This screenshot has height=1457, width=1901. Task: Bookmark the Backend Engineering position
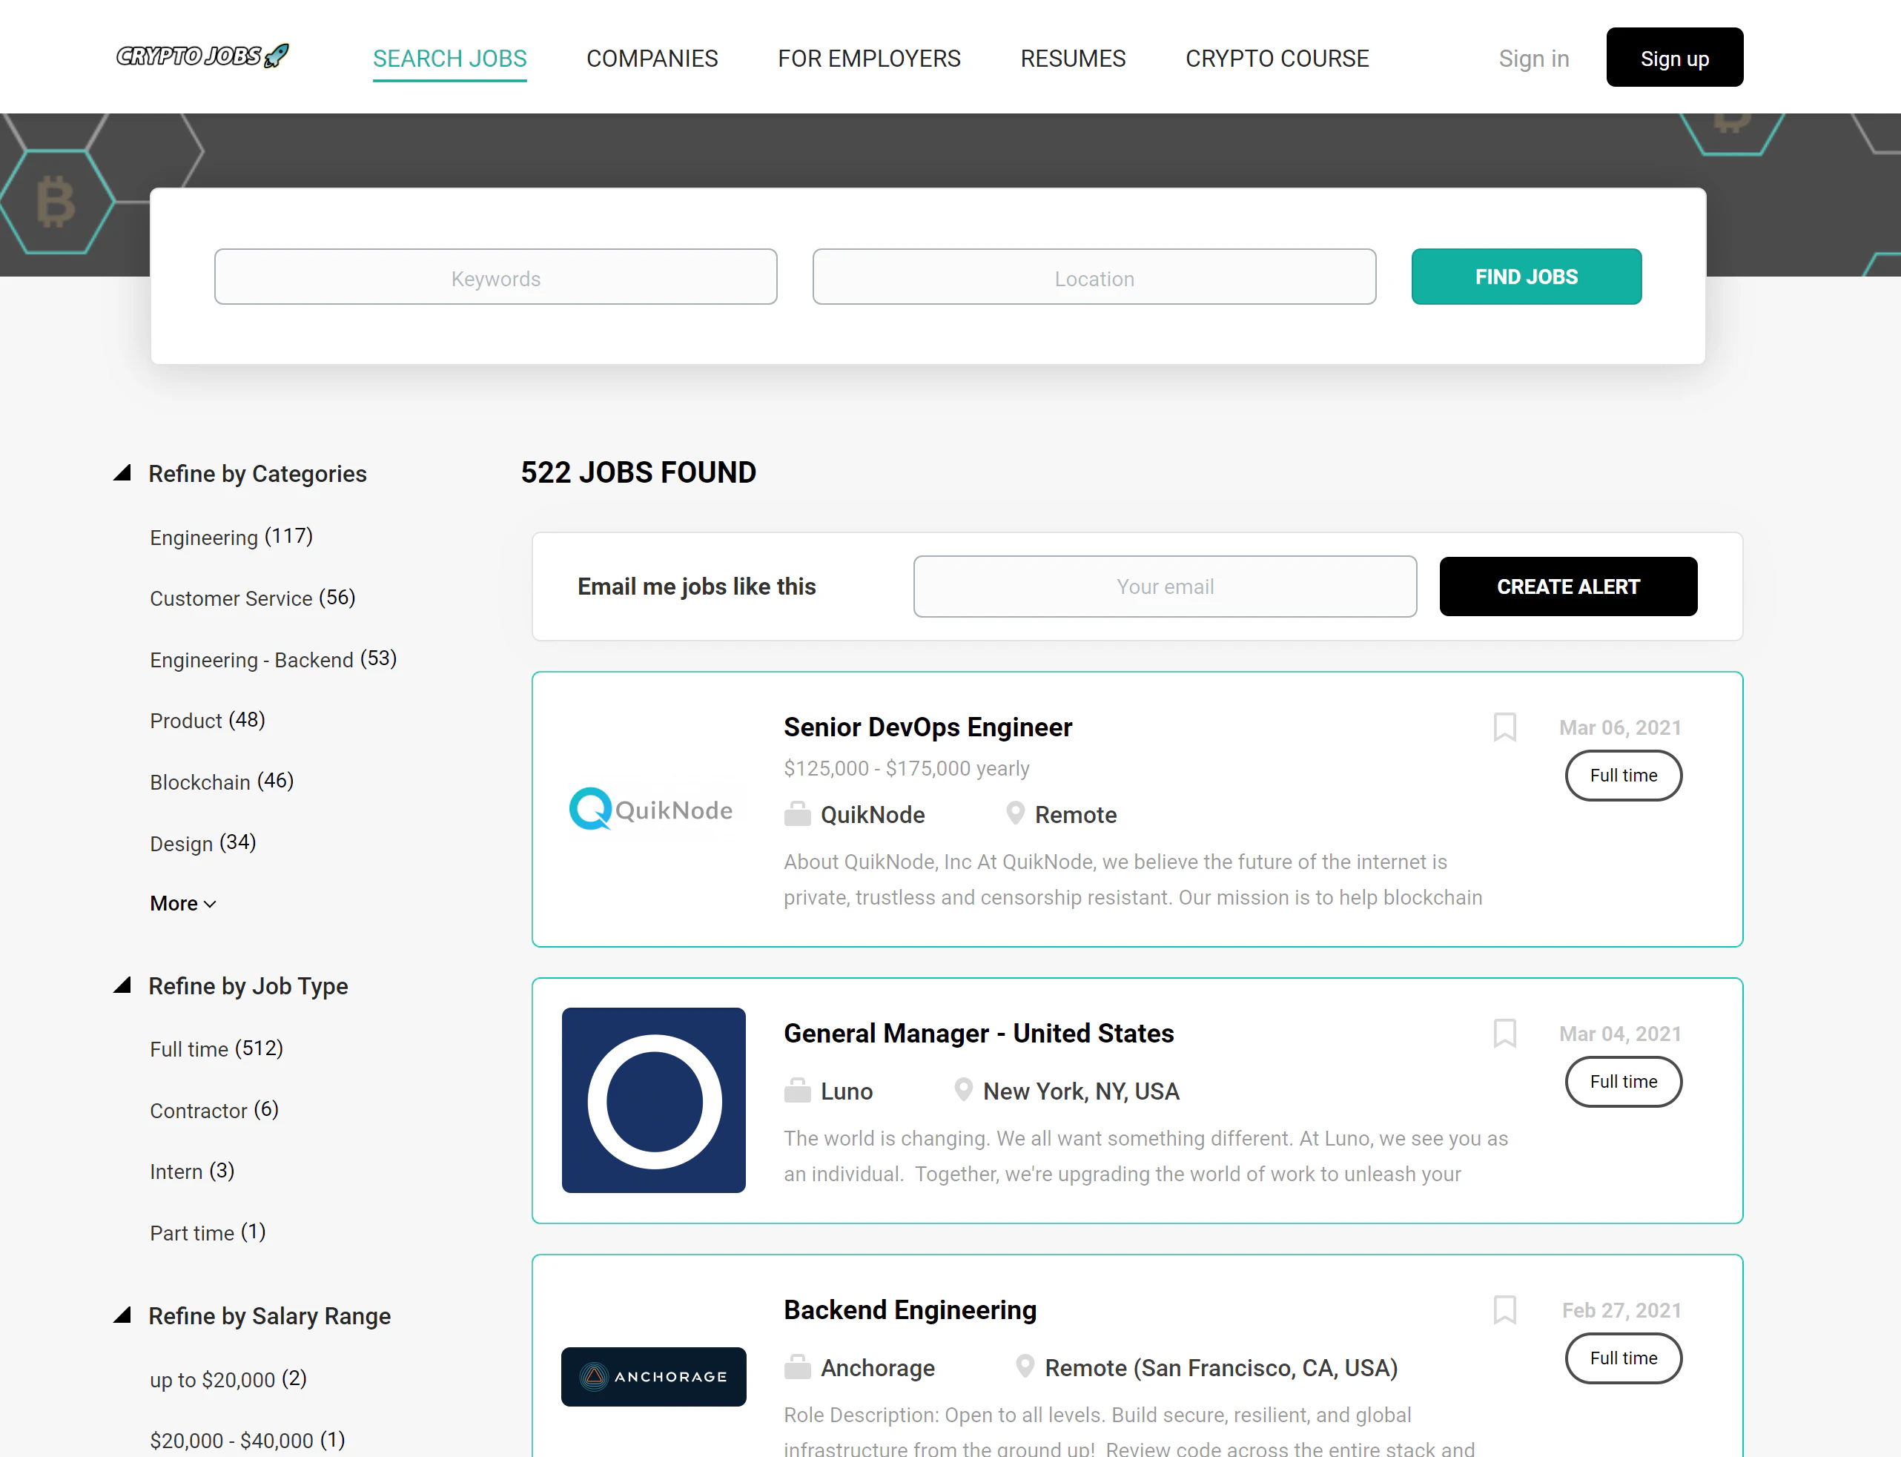1504,1309
